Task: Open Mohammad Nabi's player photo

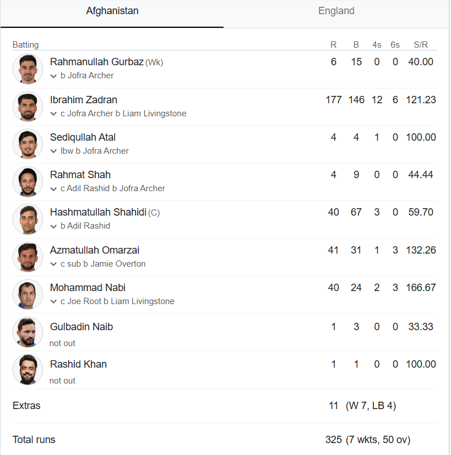Action: (x=28, y=294)
